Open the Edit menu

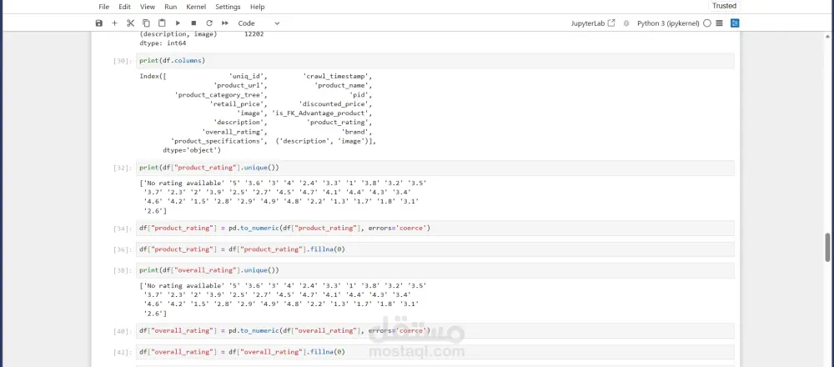tap(124, 7)
